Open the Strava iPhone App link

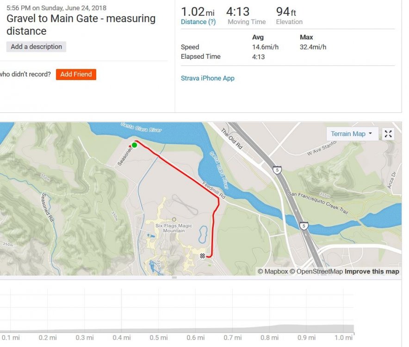click(x=207, y=78)
